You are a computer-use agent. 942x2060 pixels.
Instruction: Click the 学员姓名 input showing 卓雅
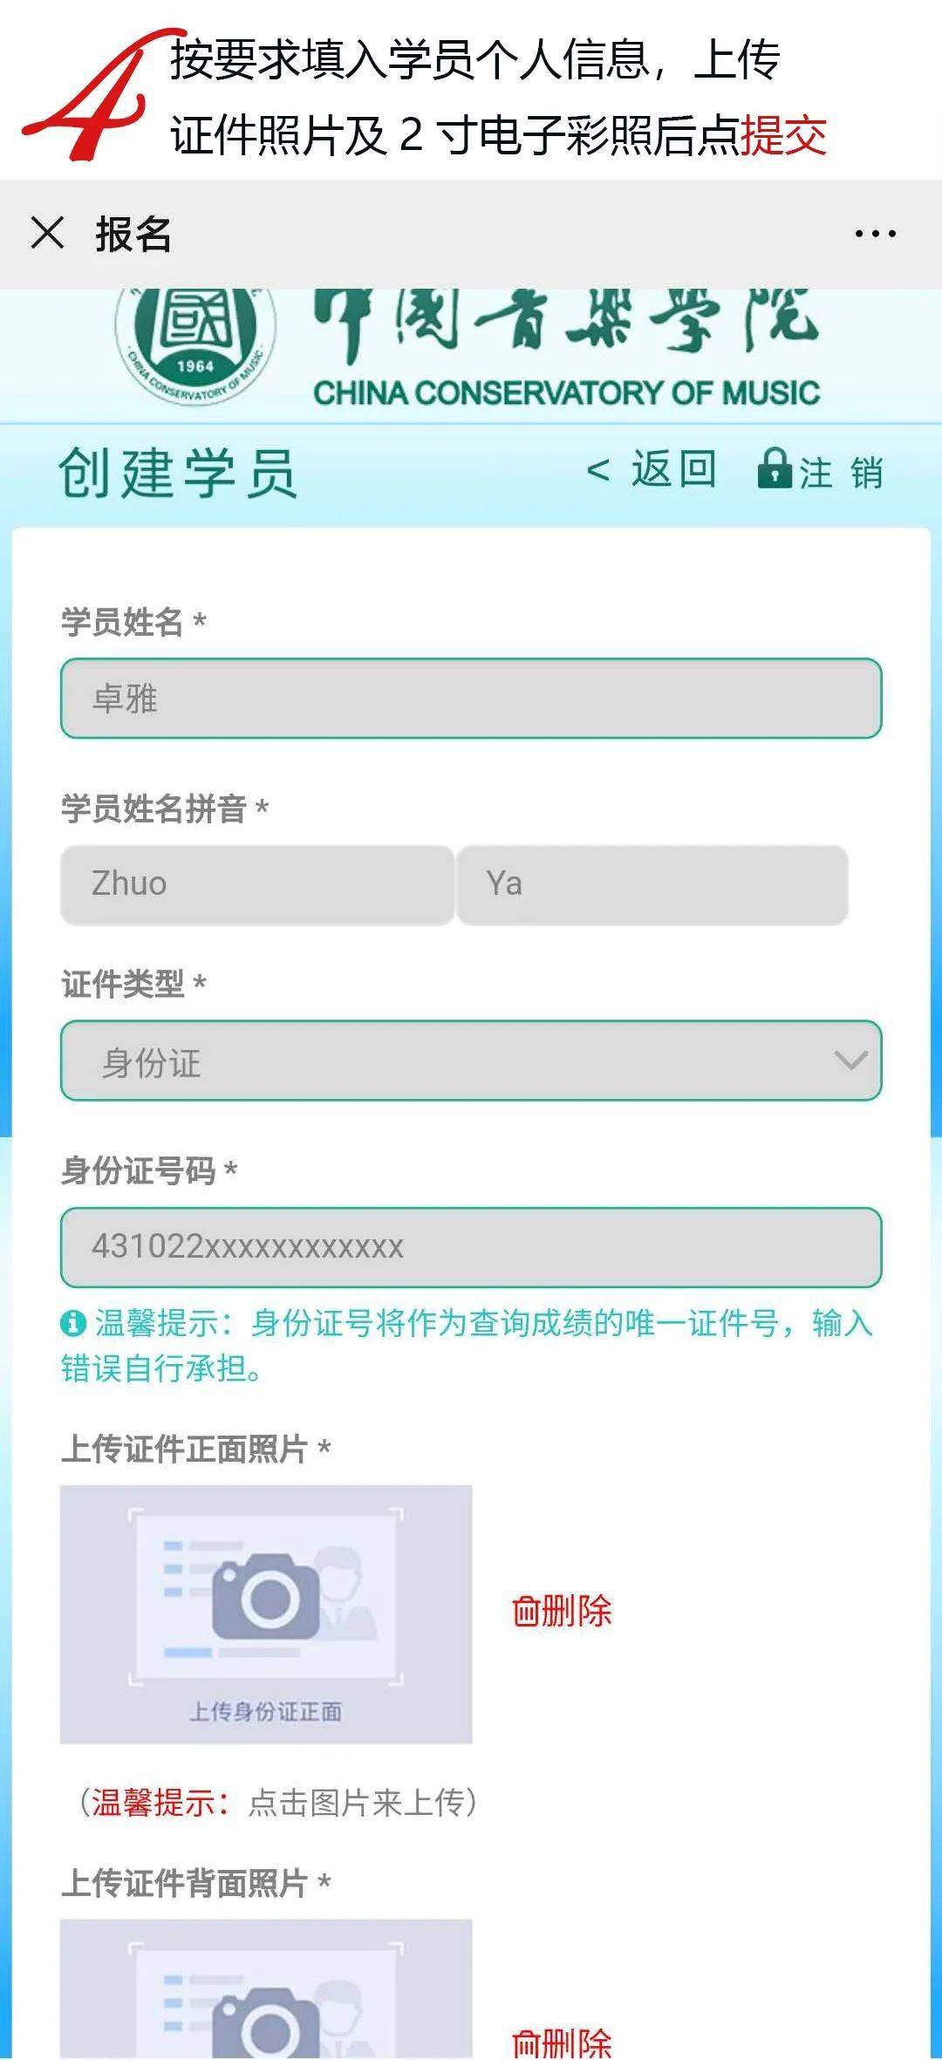(471, 698)
